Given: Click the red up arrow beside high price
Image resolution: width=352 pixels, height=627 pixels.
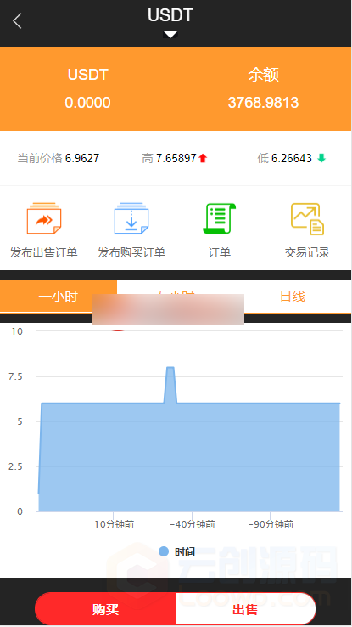Looking at the screenshot, I should tap(203, 158).
